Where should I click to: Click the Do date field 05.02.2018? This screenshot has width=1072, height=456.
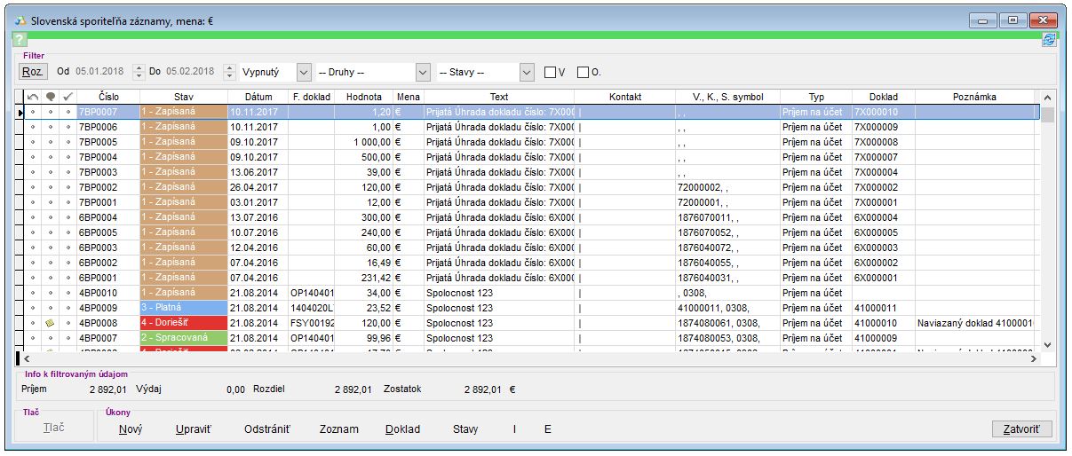point(189,72)
